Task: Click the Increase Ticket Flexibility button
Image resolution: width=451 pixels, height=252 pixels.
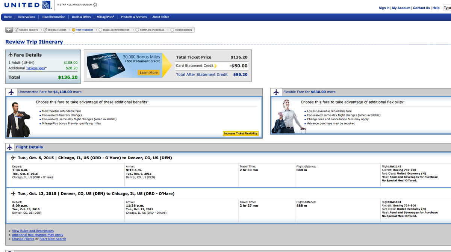Action: pyautogui.click(x=241, y=133)
